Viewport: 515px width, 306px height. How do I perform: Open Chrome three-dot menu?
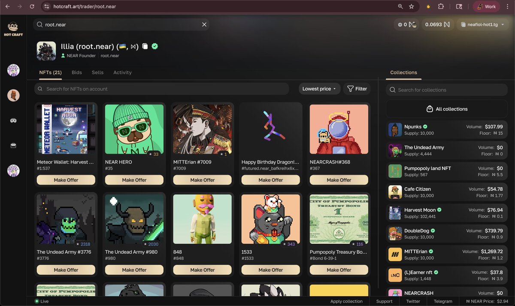point(508,6)
